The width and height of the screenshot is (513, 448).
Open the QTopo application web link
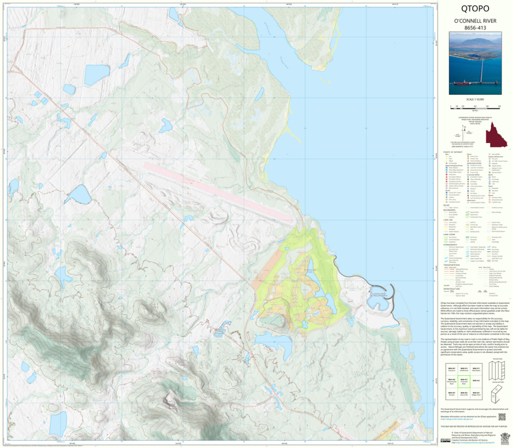[x=457, y=419]
